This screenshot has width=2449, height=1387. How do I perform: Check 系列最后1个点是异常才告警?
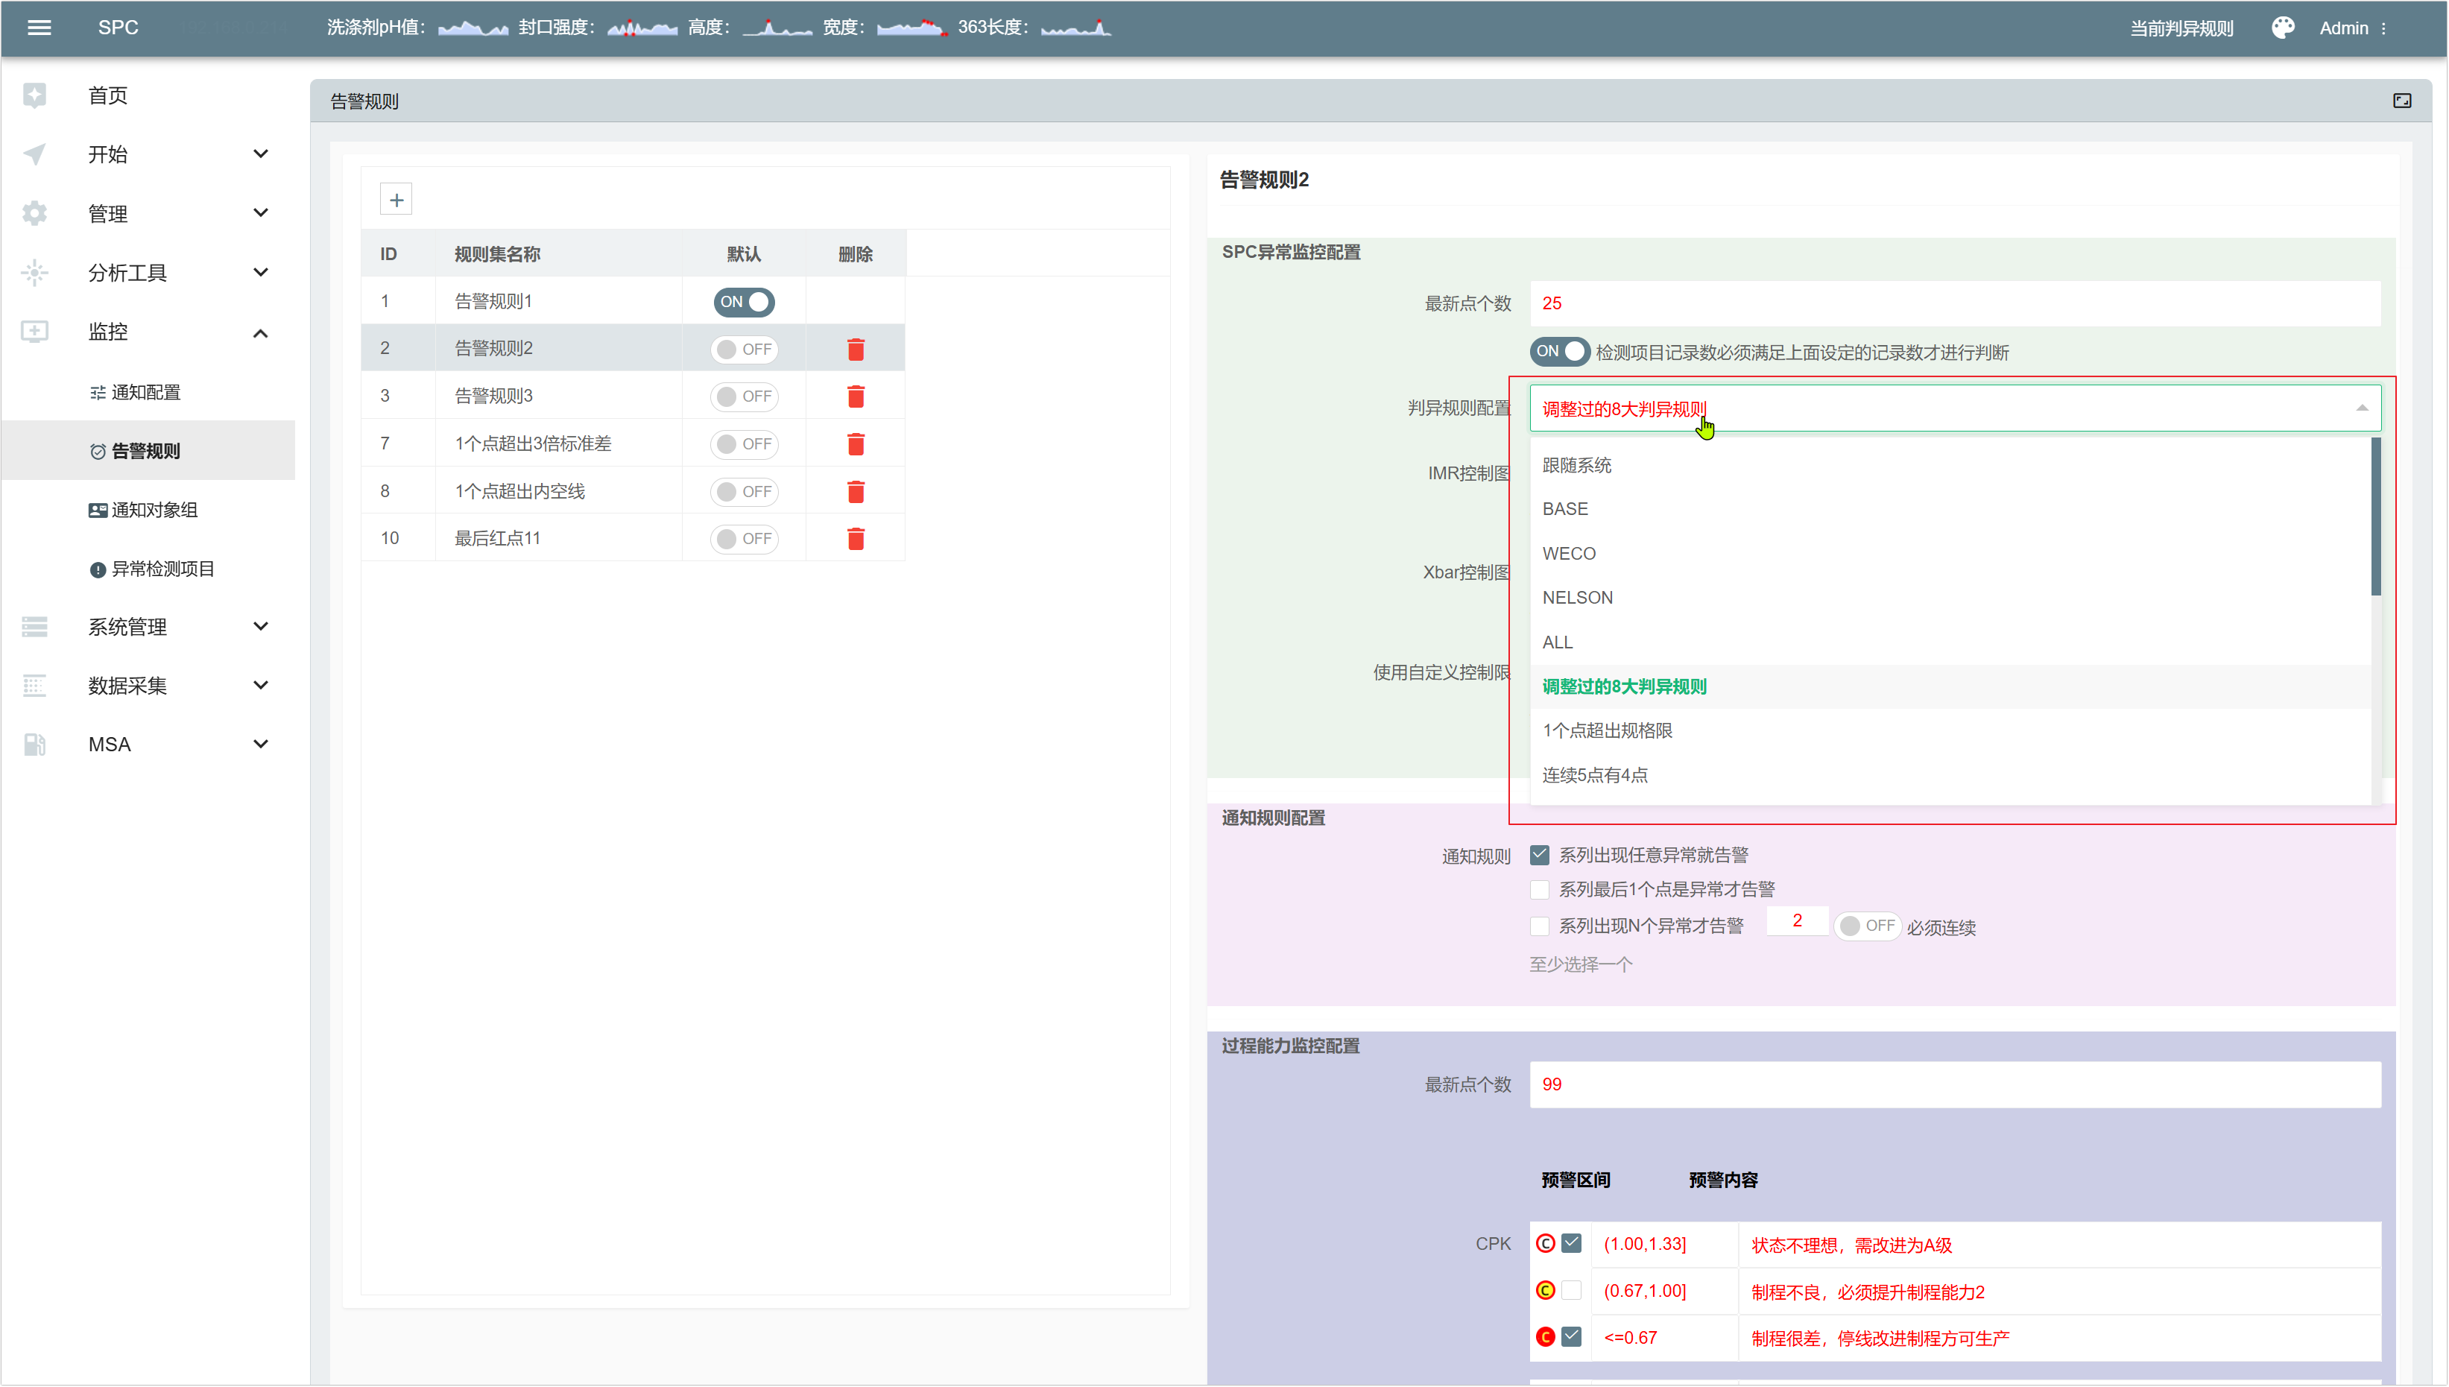[x=1539, y=890]
